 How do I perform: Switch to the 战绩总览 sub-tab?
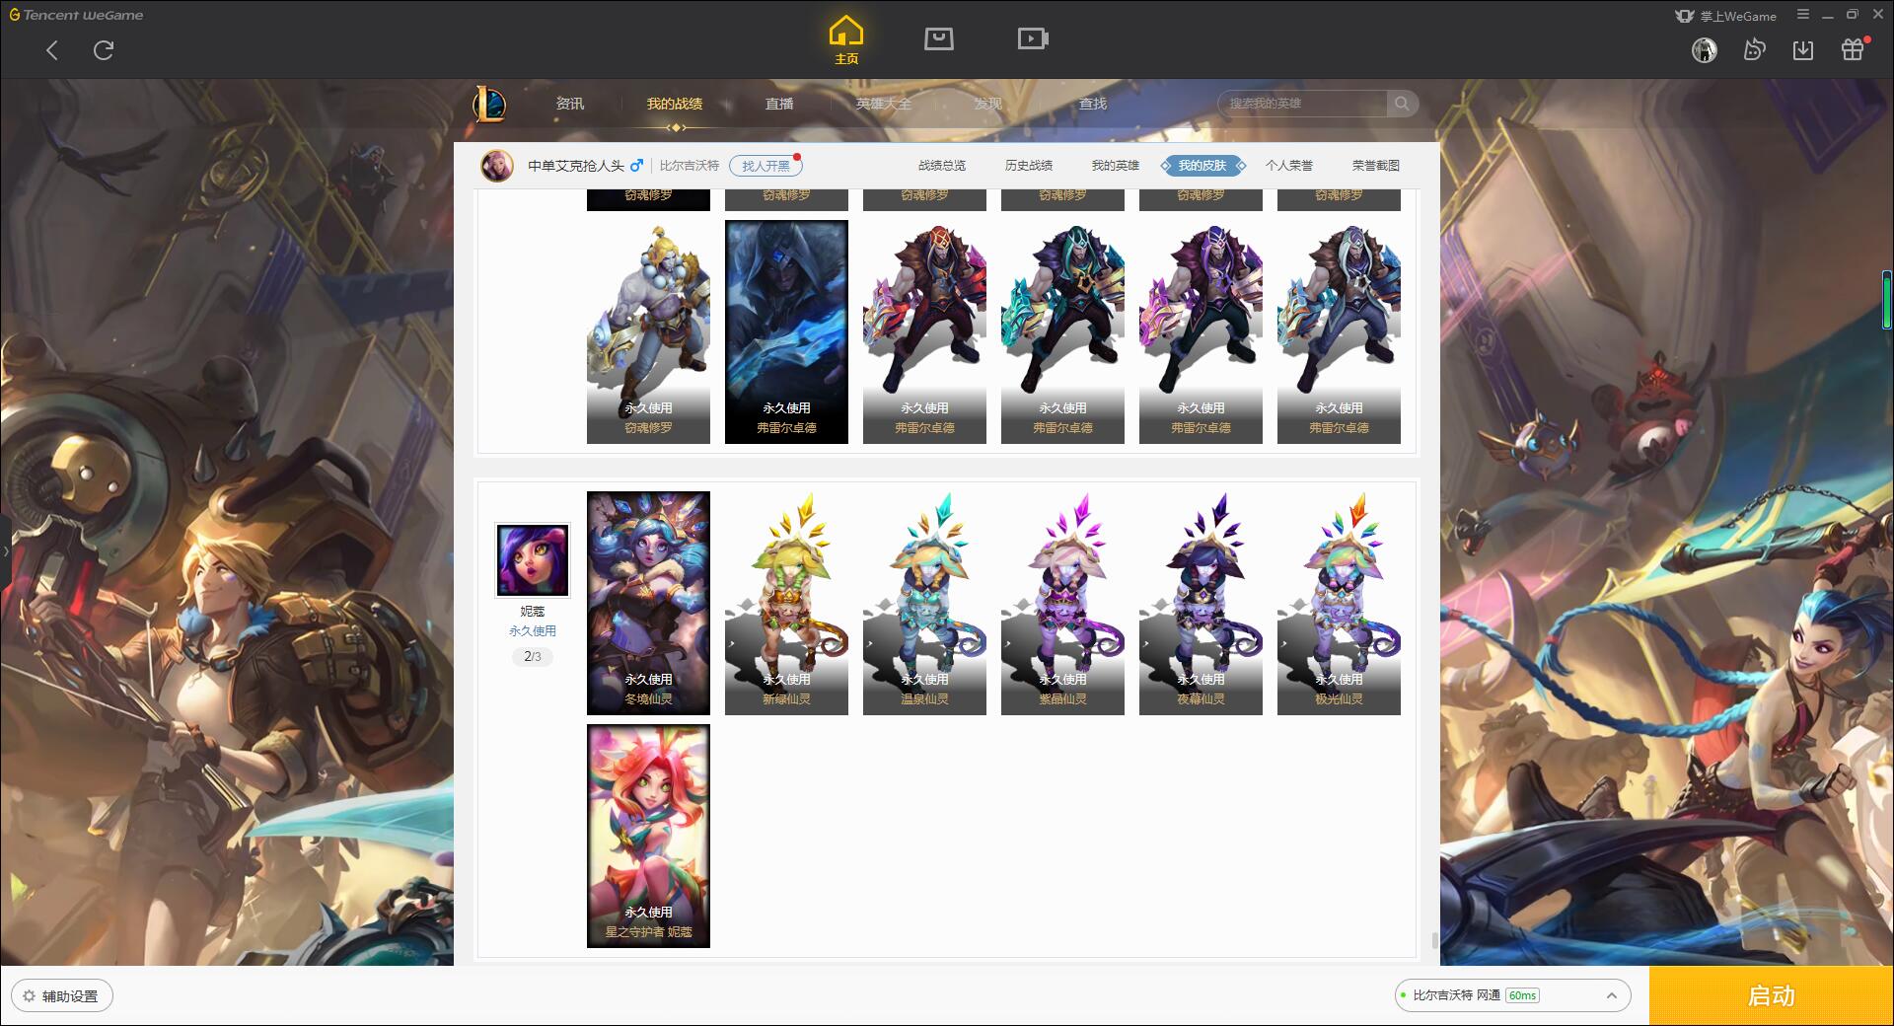942,166
